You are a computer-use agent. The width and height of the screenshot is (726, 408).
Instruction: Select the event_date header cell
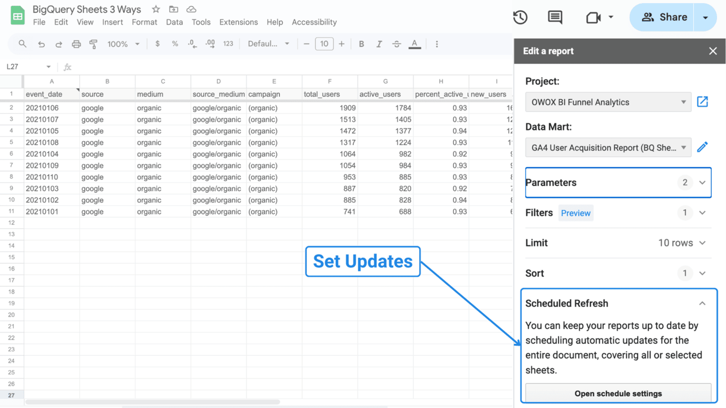[52, 94]
